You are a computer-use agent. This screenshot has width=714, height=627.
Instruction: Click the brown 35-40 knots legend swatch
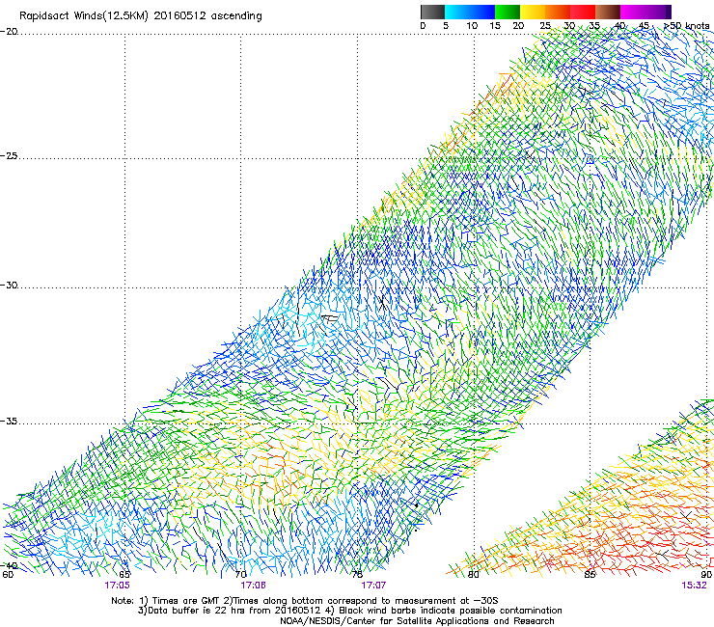608,12
